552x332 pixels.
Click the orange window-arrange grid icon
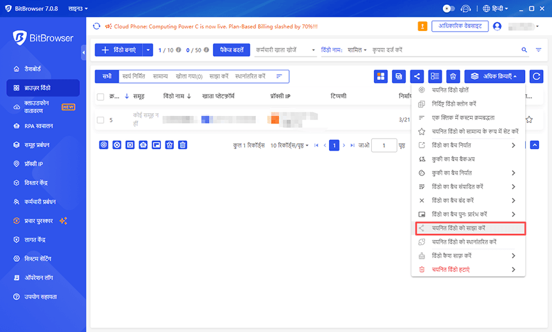[x=381, y=76]
